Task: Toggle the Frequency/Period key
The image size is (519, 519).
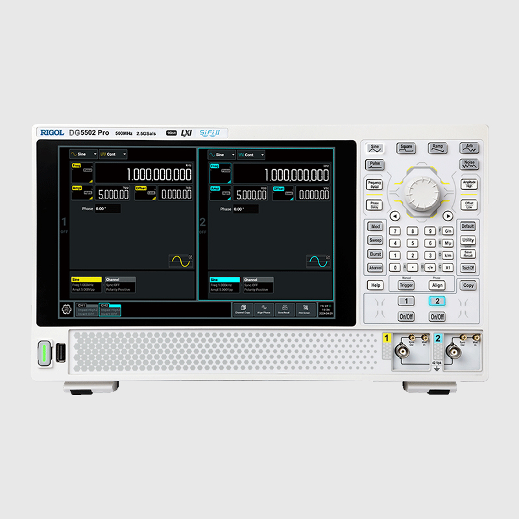Action: (374, 184)
